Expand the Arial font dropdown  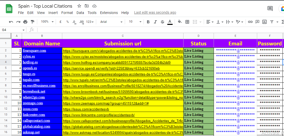(x=111, y=22)
